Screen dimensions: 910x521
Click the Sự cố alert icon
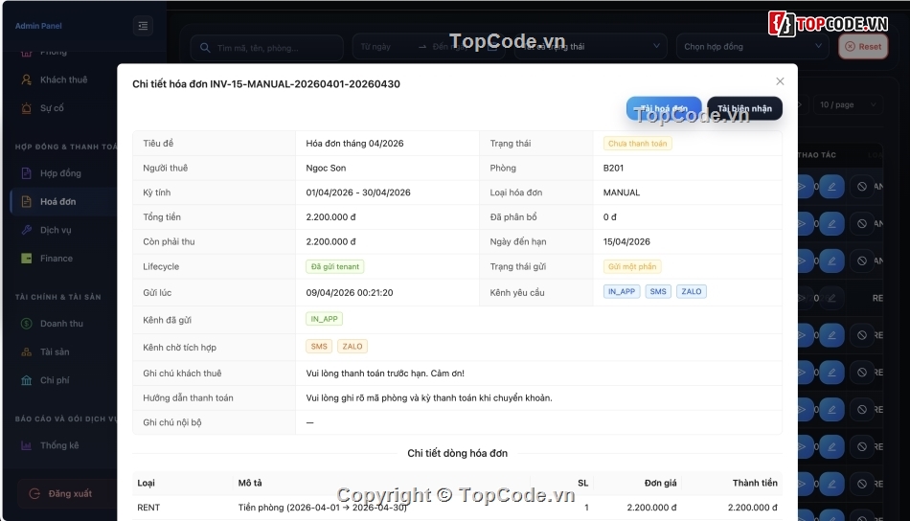pyautogui.click(x=26, y=108)
